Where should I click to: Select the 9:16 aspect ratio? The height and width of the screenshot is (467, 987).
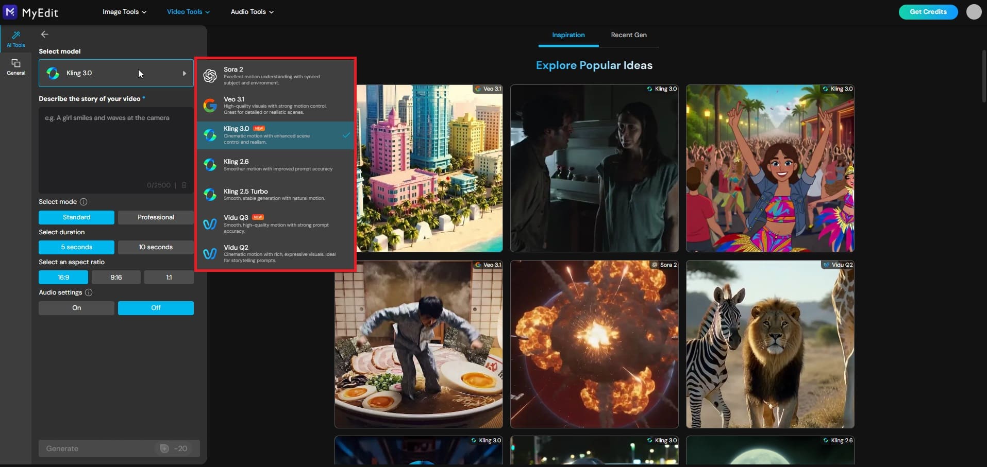[115, 277]
